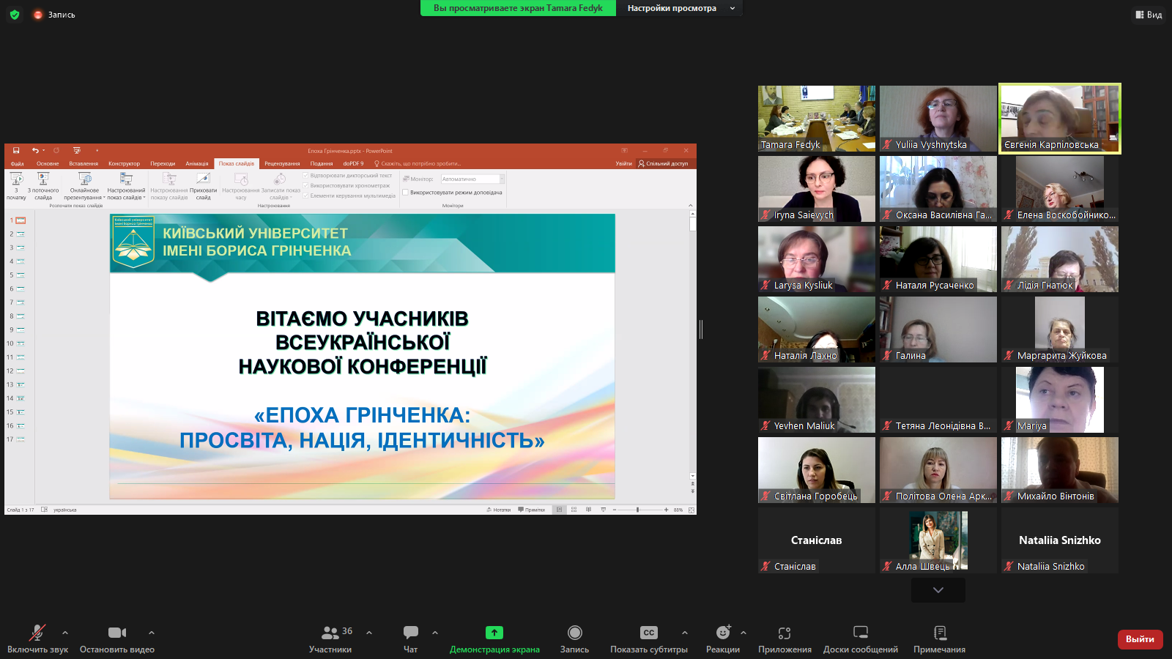Click the red Leave meeting button

tap(1140, 639)
